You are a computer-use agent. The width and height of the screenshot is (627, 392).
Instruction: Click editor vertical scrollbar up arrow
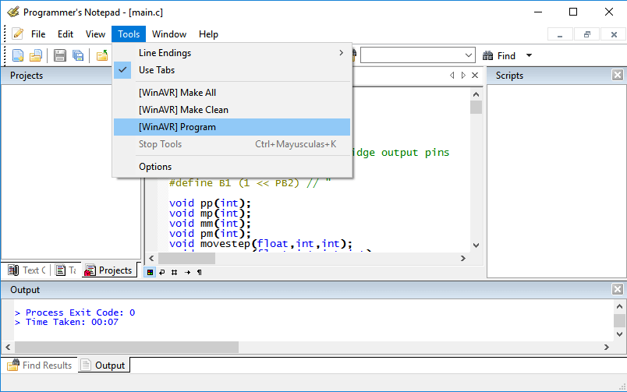[476, 94]
